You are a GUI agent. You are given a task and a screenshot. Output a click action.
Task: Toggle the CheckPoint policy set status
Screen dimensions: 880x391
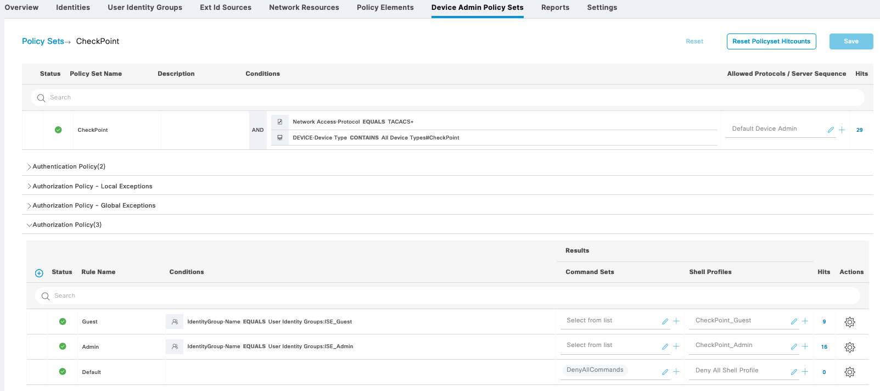[58, 130]
